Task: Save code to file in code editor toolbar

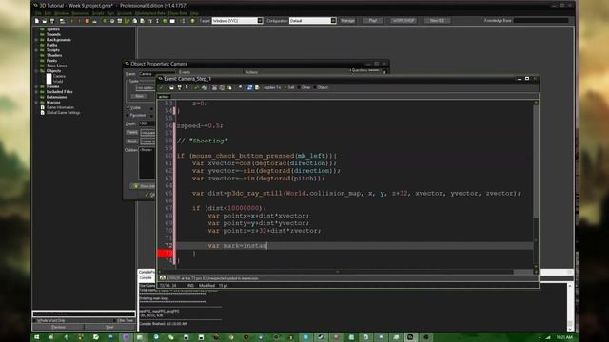Action: (180, 87)
